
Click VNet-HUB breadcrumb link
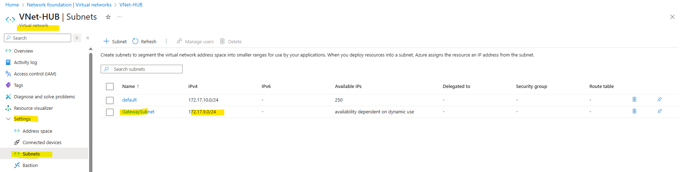tap(131, 5)
